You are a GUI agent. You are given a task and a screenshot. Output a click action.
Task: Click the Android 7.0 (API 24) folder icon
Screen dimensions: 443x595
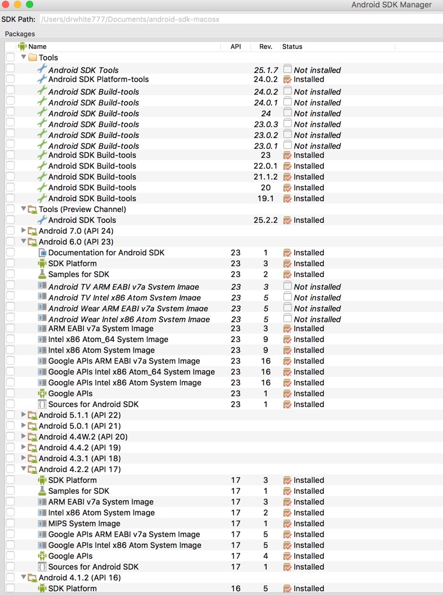point(33,231)
